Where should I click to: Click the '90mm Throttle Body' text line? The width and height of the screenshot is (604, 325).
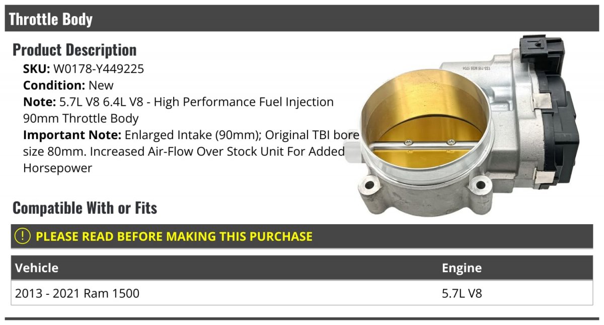click(81, 118)
